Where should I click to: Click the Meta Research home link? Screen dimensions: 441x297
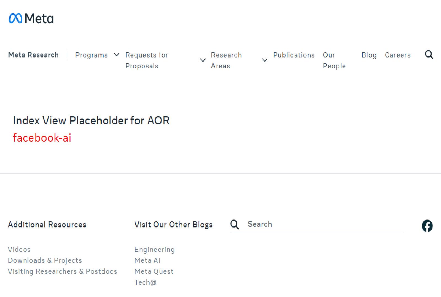33,55
